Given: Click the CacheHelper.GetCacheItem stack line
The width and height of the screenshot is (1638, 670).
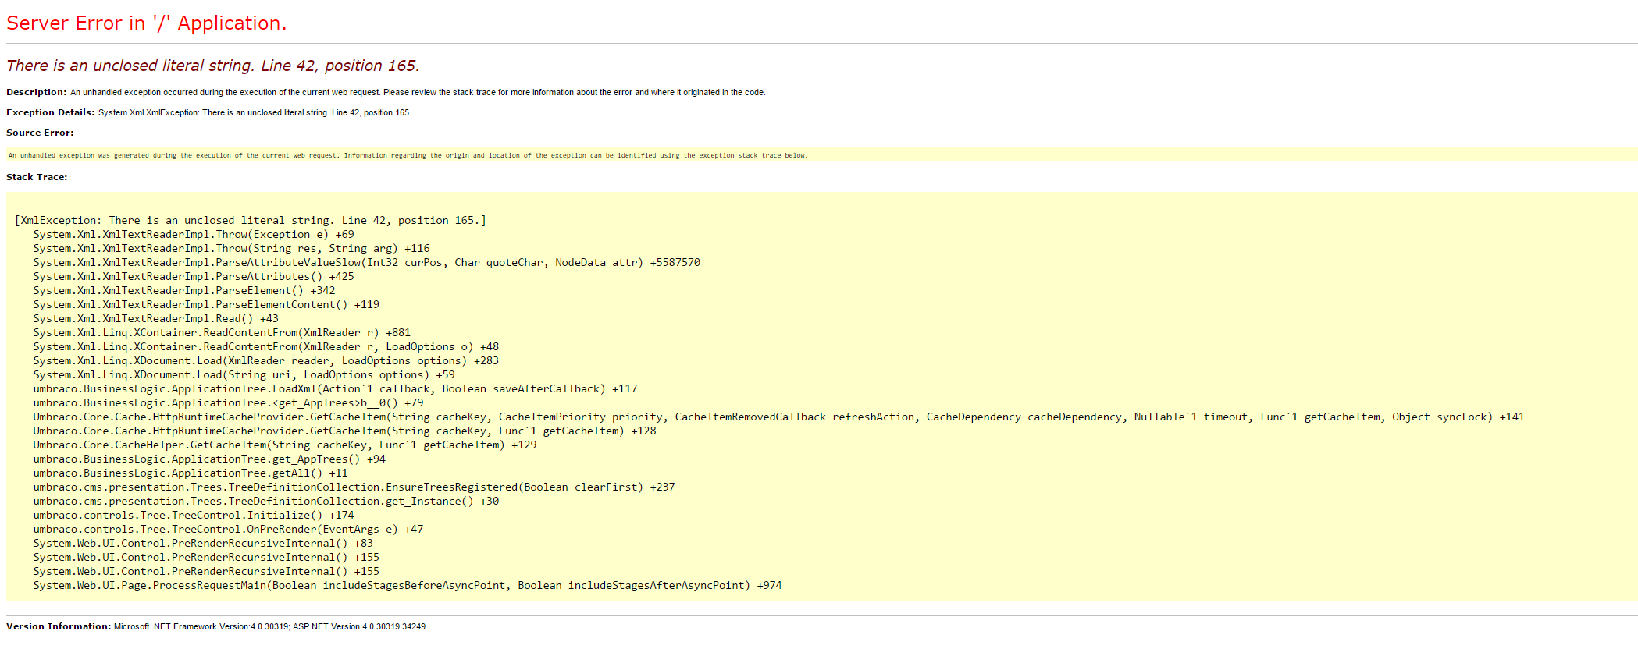Looking at the screenshot, I should click(284, 445).
